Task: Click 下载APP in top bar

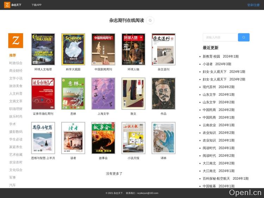Action: (36, 5)
